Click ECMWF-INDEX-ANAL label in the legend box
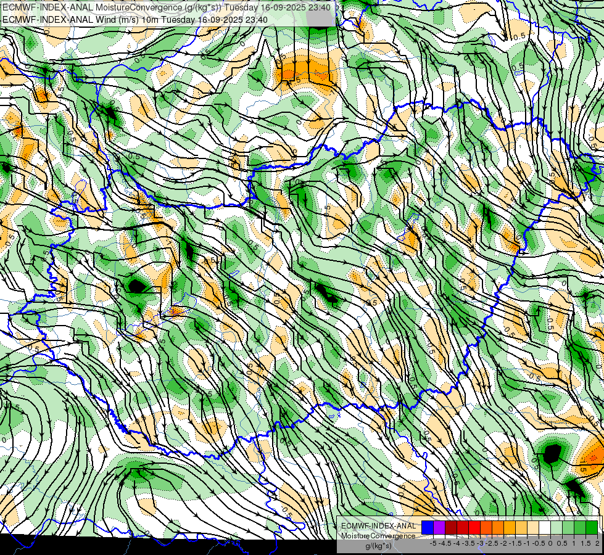 [378, 526]
